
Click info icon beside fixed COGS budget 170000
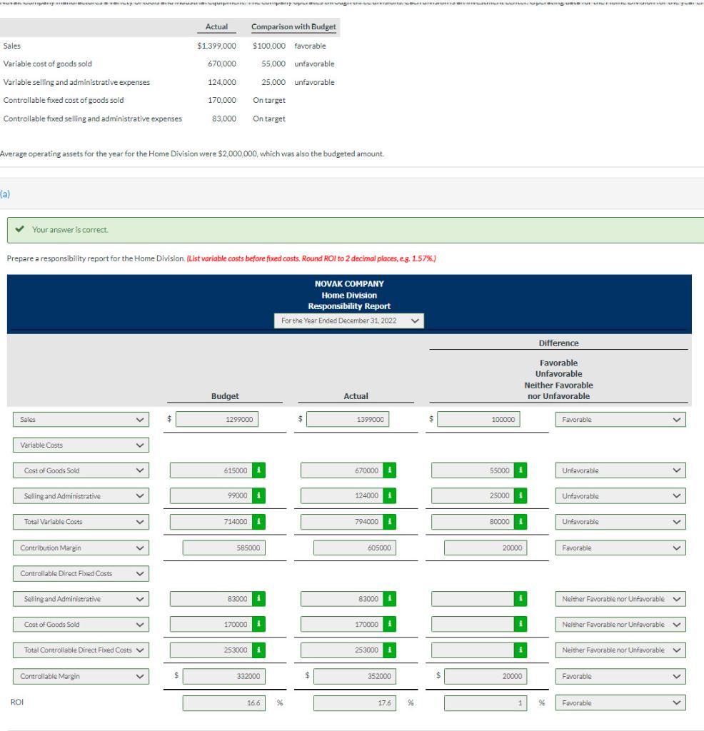coord(258,624)
